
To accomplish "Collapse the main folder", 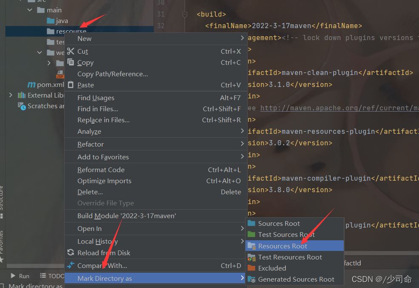I will (30, 10).
